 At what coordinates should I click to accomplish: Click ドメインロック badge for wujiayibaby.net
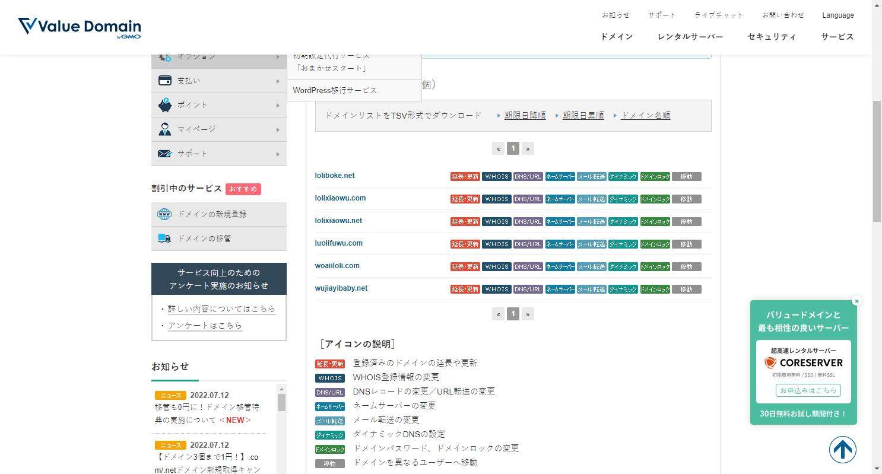pos(655,290)
